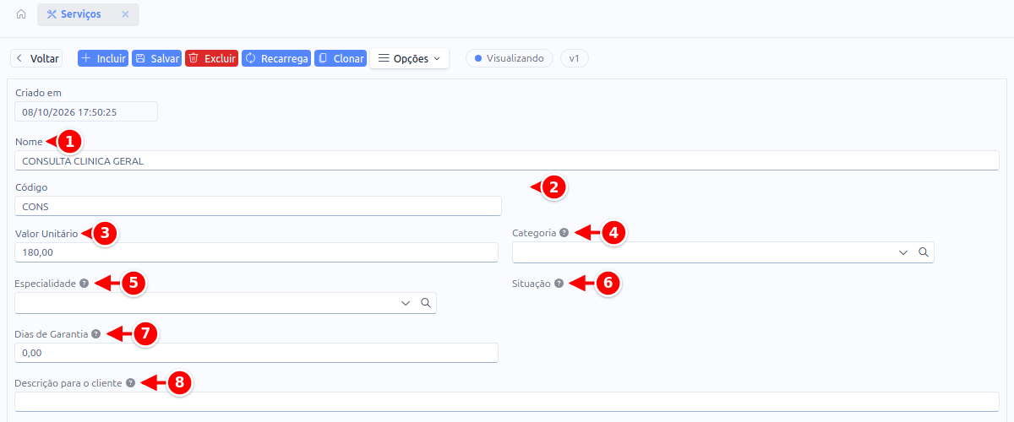Image resolution: width=1014 pixels, height=422 pixels.
Task: Close the Serviços tab
Action: [125, 14]
